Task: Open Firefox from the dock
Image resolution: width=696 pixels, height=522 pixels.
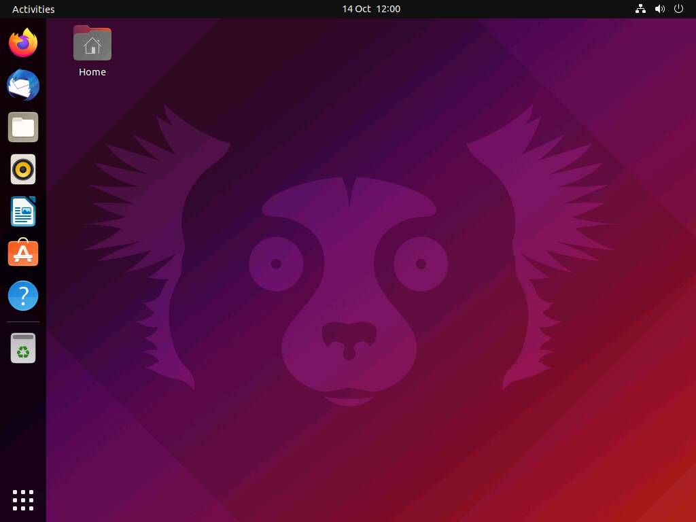Action: click(23, 43)
